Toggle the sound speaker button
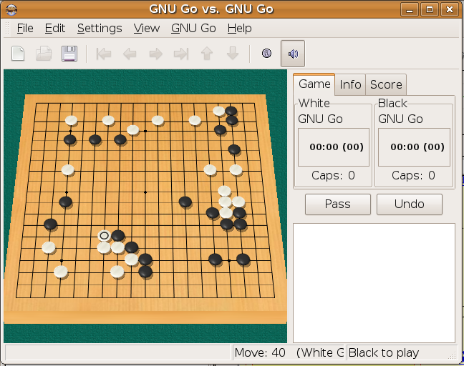The height and width of the screenshot is (366, 464). (292, 54)
